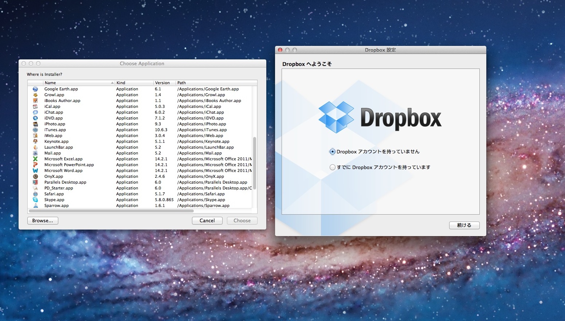Select iPhoto.app in the list
Viewport: 565px width, 321px height.
(x=55, y=124)
